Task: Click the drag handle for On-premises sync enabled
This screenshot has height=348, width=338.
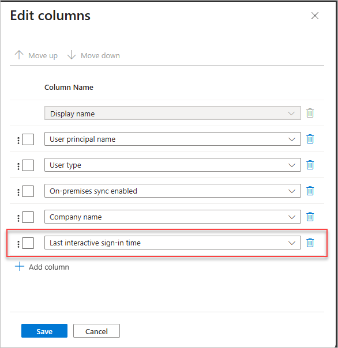Action: [18, 192]
